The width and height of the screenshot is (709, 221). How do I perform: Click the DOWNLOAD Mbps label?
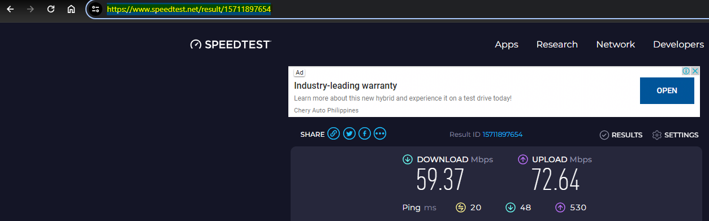point(455,159)
